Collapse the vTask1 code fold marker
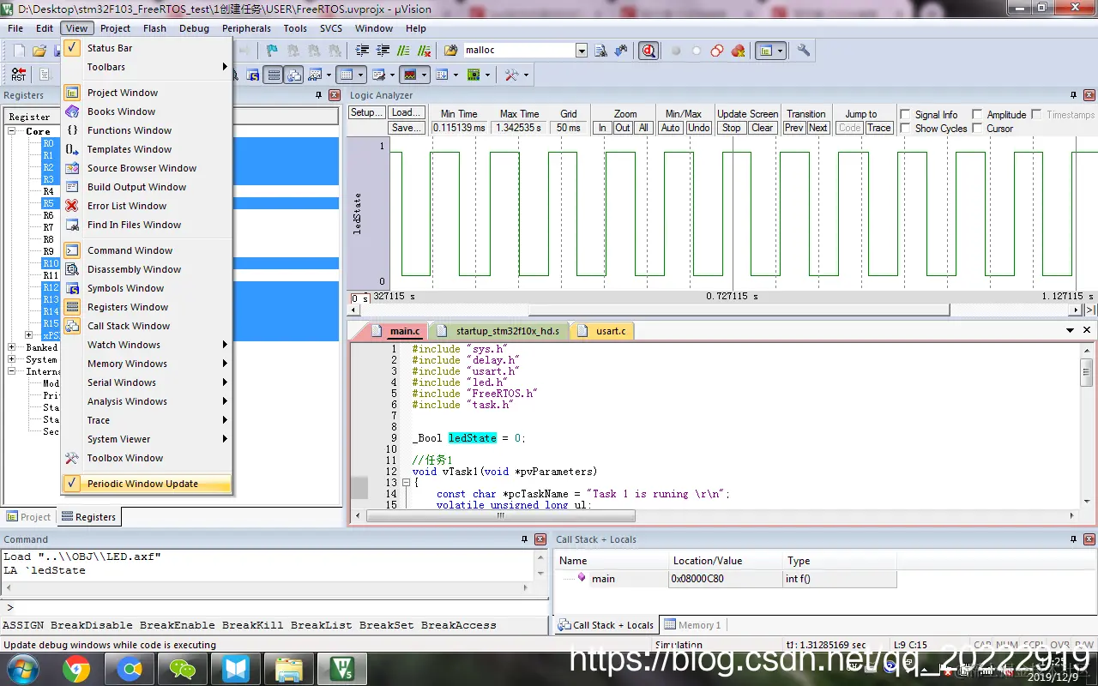The image size is (1098, 686). (x=406, y=483)
